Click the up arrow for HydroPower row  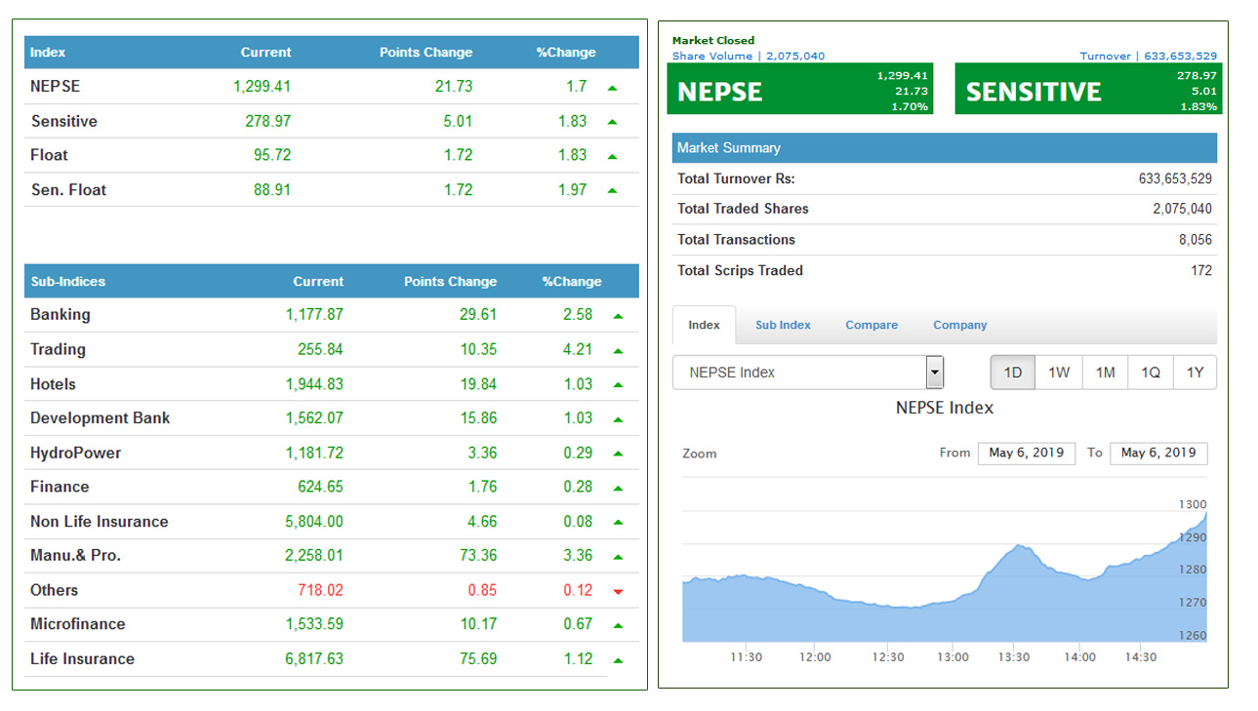618,454
